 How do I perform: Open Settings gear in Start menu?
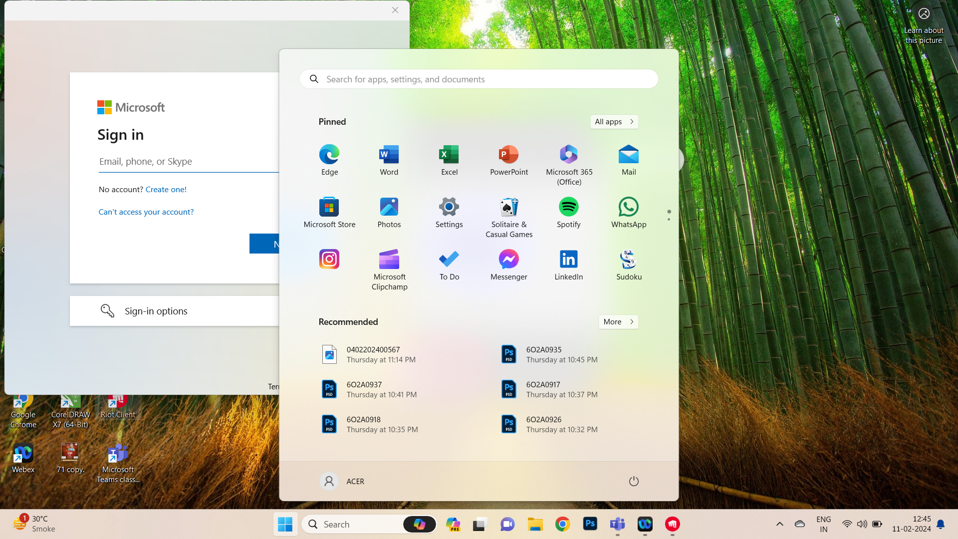[449, 212]
